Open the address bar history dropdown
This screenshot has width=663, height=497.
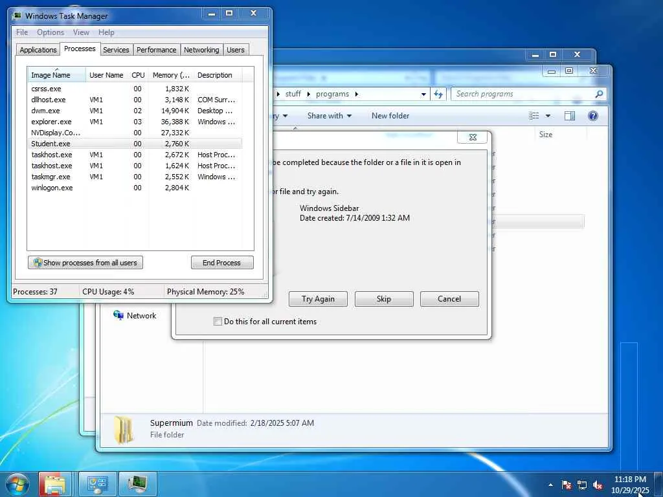pos(423,94)
